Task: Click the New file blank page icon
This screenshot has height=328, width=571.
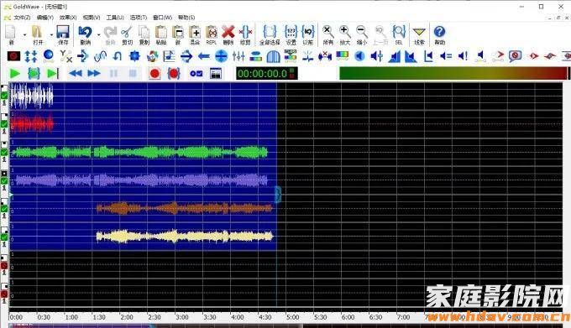Action: click(11, 33)
